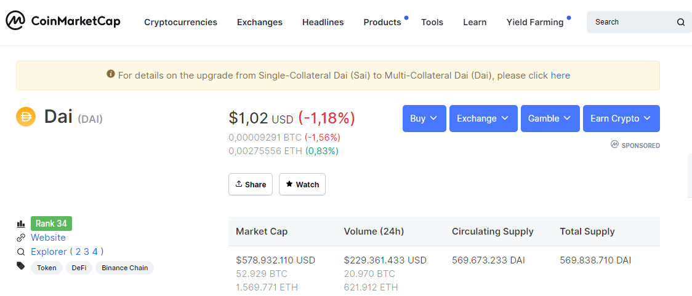Open the Exchange dropdown
This screenshot has width=692, height=296.
483,119
